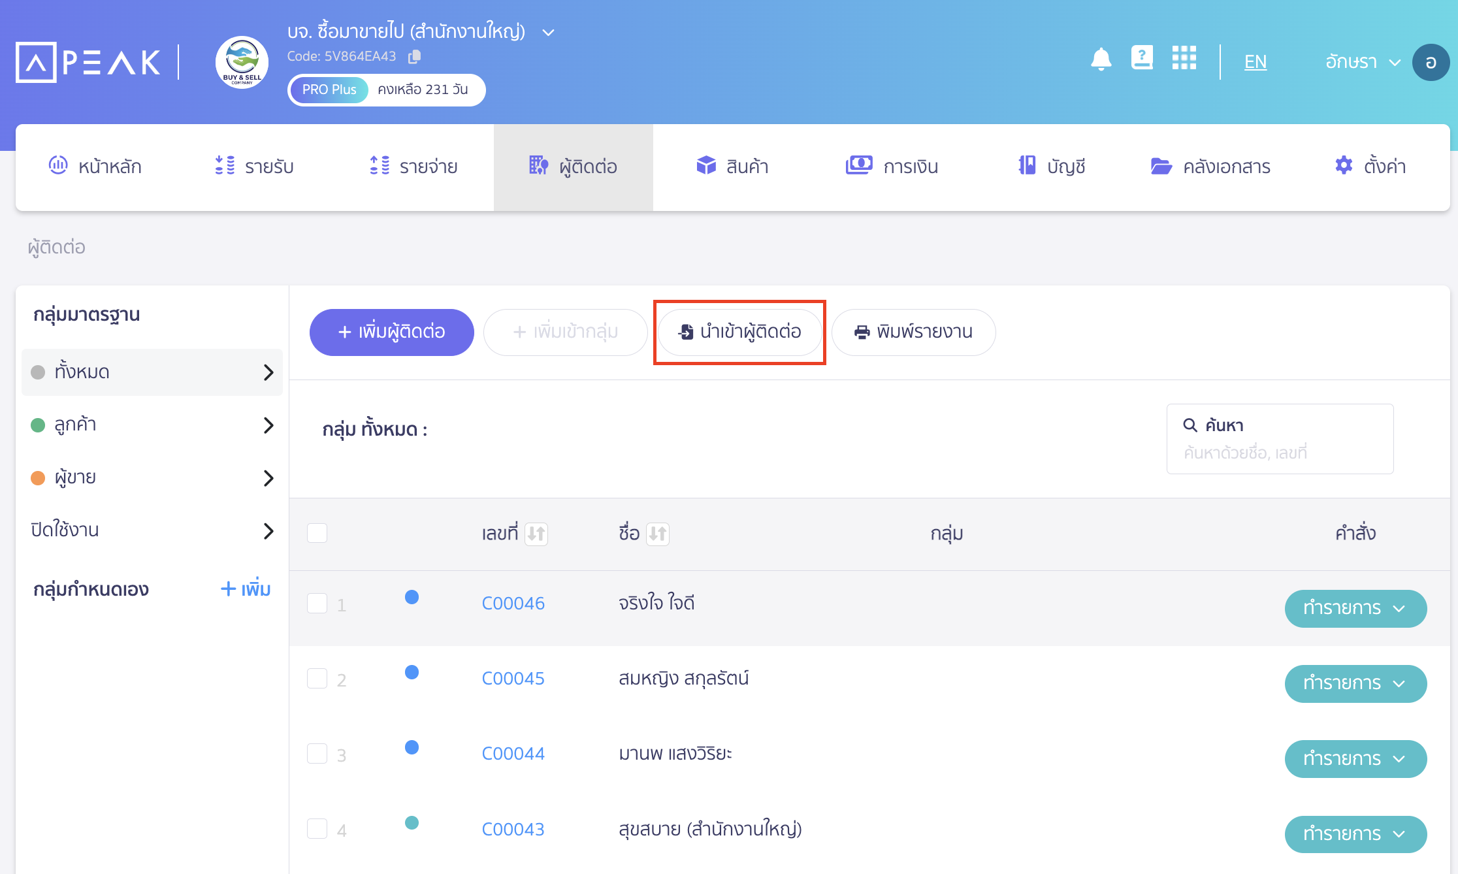Sort by number column sort icon

[536, 534]
